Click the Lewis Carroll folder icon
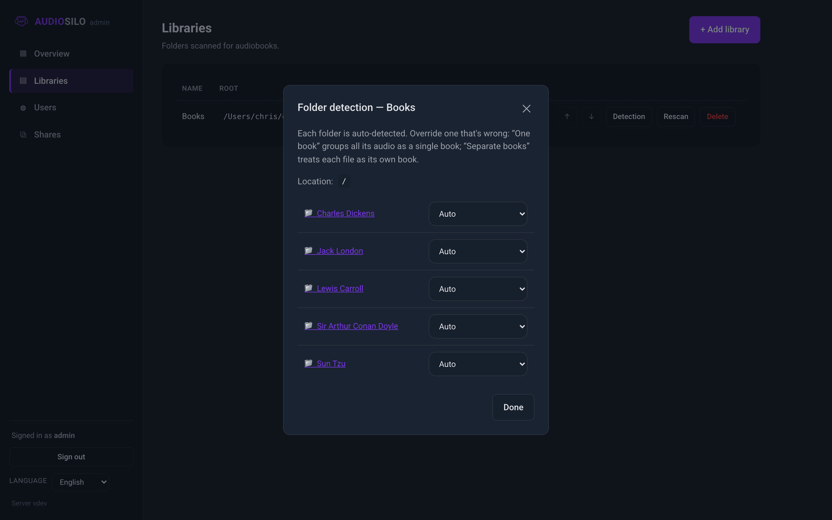Image resolution: width=832 pixels, height=520 pixels. 309,288
